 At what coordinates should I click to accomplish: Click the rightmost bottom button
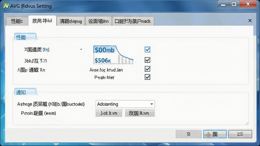click(240, 134)
